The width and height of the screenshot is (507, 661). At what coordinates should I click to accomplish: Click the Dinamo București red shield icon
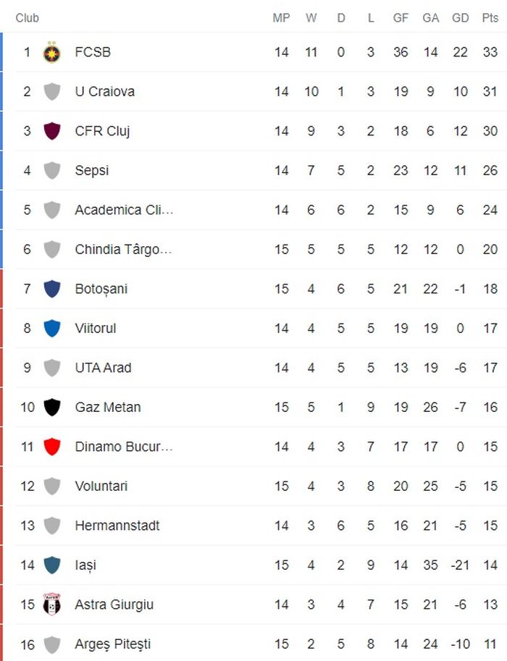click(x=51, y=447)
